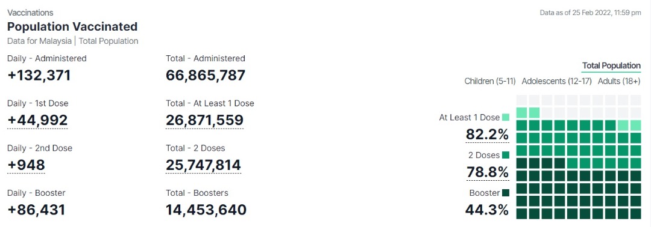Click the 44.3% booster percentage

(487, 210)
